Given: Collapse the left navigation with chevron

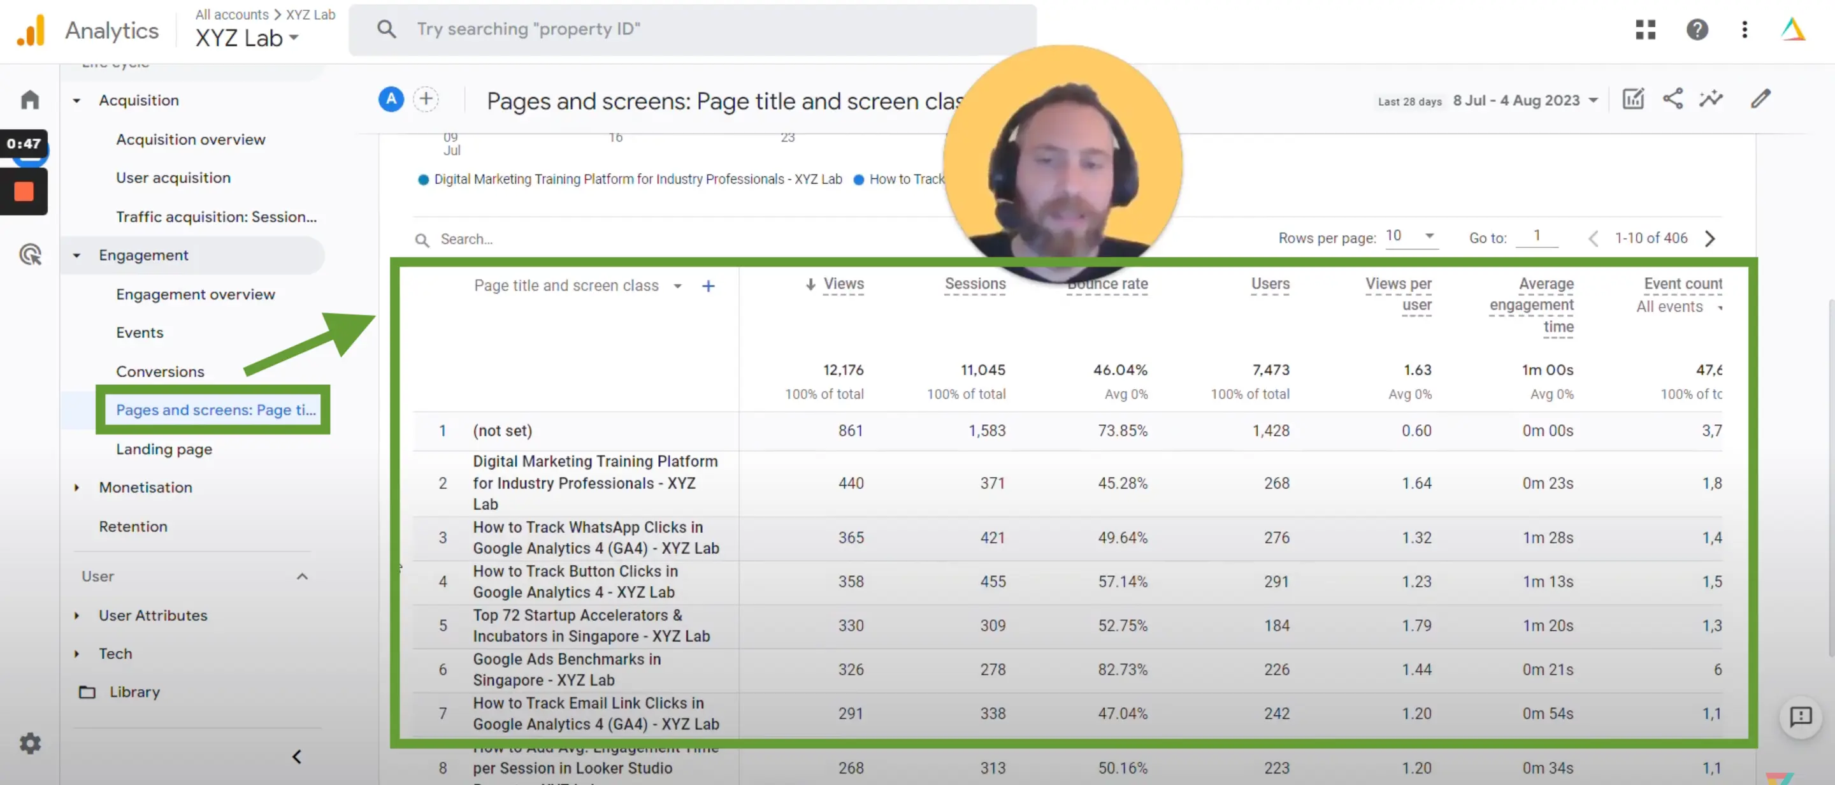Looking at the screenshot, I should tap(297, 756).
